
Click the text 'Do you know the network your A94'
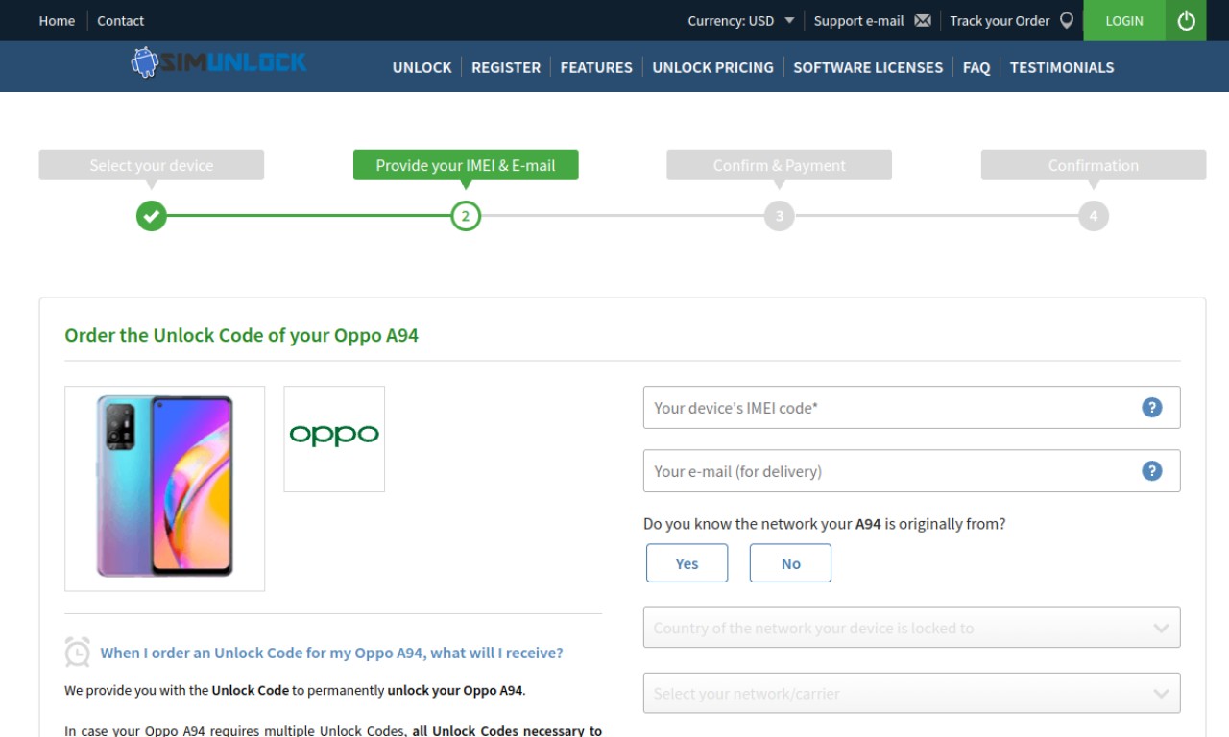click(762, 524)
